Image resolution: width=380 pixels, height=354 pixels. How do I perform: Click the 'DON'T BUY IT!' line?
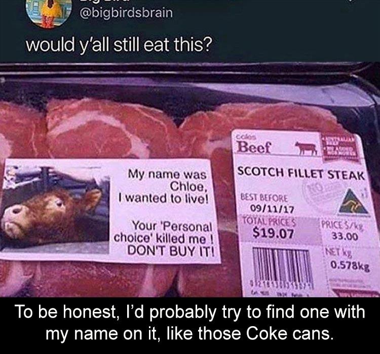pos(171,251)
